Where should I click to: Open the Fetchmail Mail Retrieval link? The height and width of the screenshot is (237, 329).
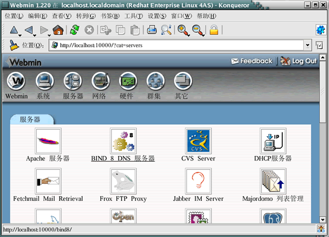[48, 199]
